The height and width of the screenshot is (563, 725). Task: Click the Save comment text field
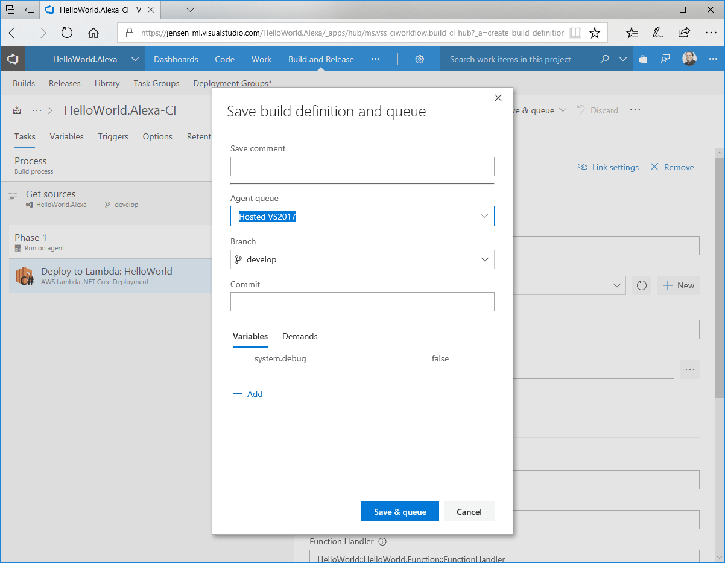point(362,167)
